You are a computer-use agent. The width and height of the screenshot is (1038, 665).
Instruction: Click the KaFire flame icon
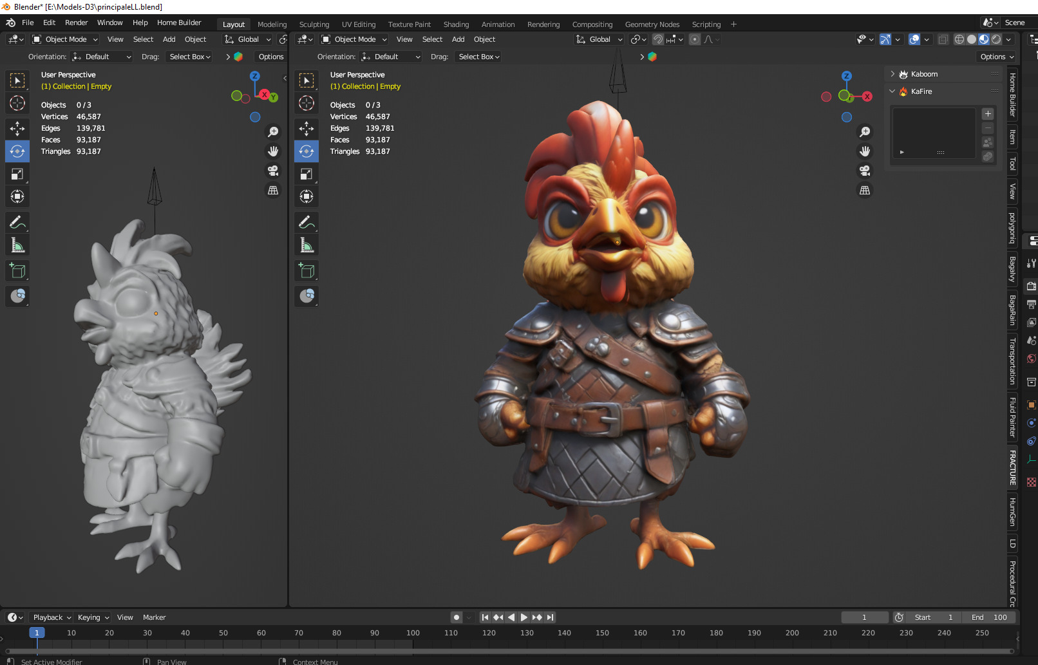point(903,91)
